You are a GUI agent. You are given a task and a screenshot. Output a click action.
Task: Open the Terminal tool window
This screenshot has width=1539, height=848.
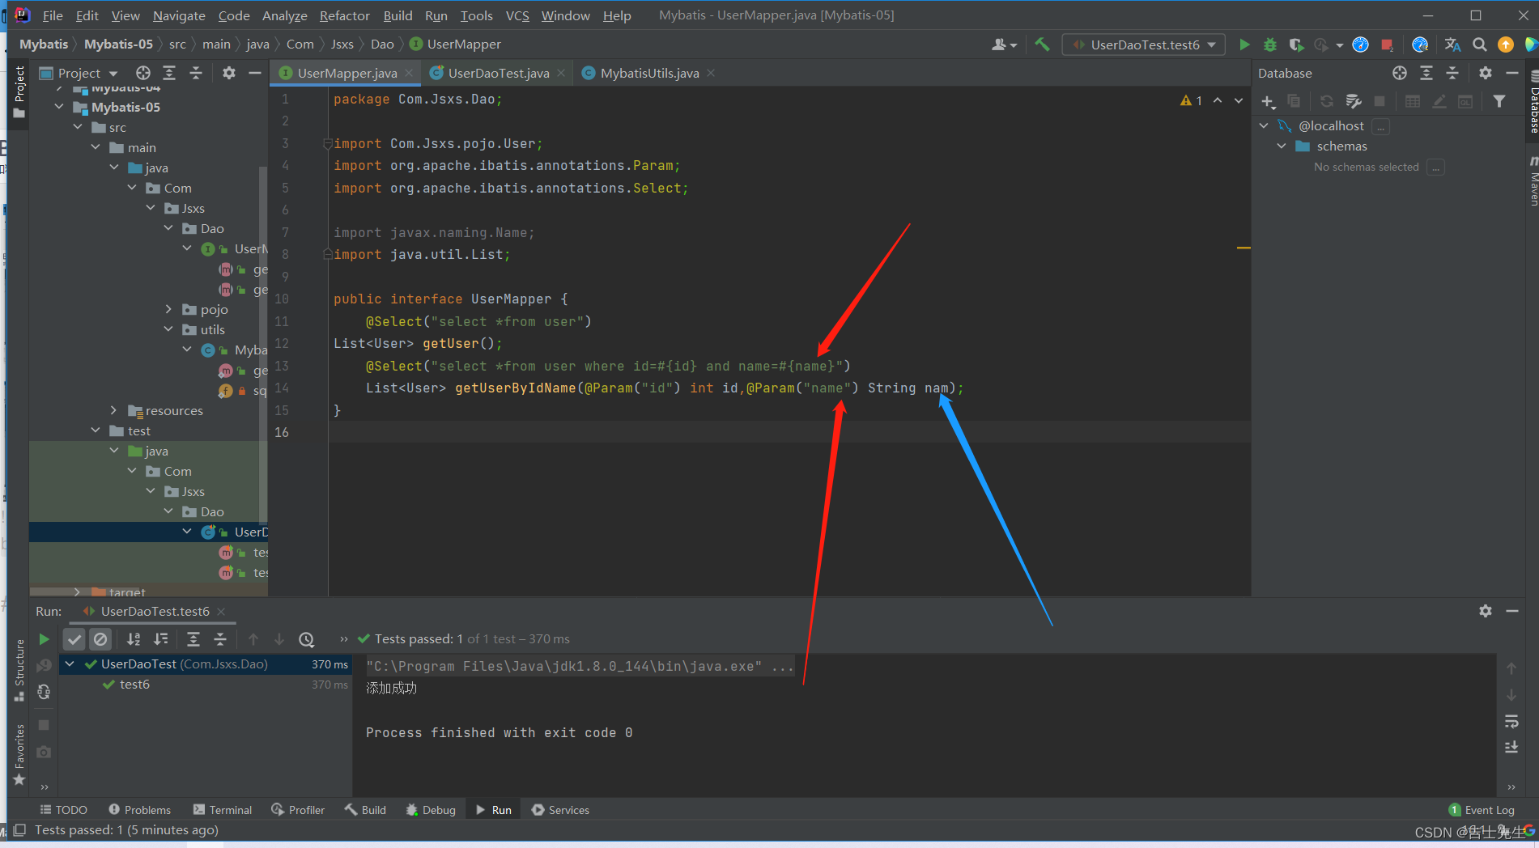point(223,810)
